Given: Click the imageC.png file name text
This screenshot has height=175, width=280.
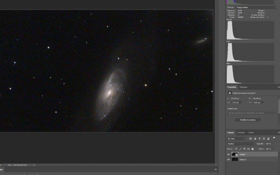Looking at the screenshot, I should click(x=232, y=108).
